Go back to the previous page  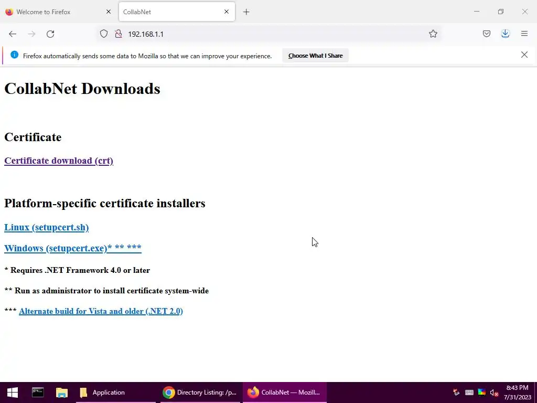pyautogui.click(x=13, y=34)
